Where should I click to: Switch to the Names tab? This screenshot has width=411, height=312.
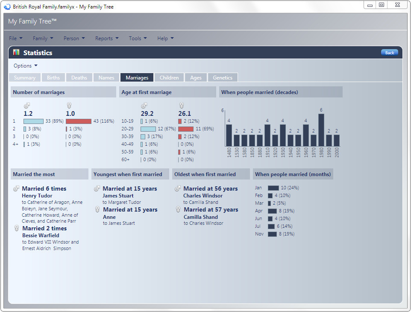coord(106,78)
